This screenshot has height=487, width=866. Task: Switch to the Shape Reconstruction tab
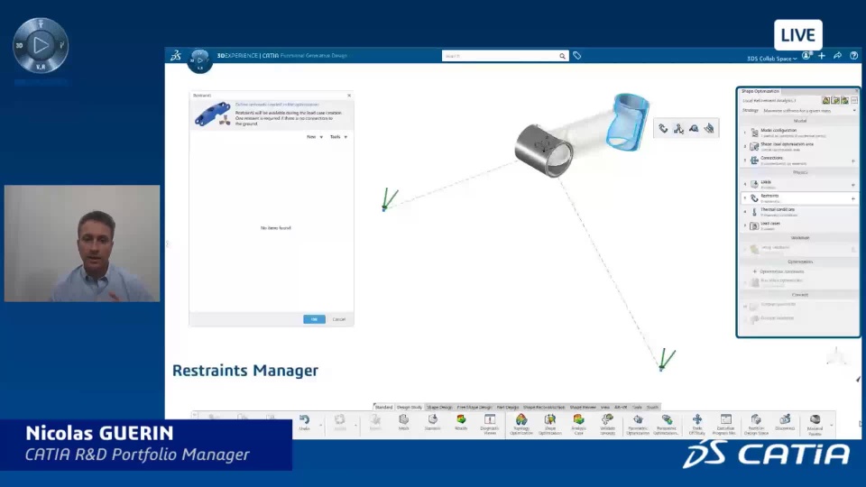click(543, 407)
